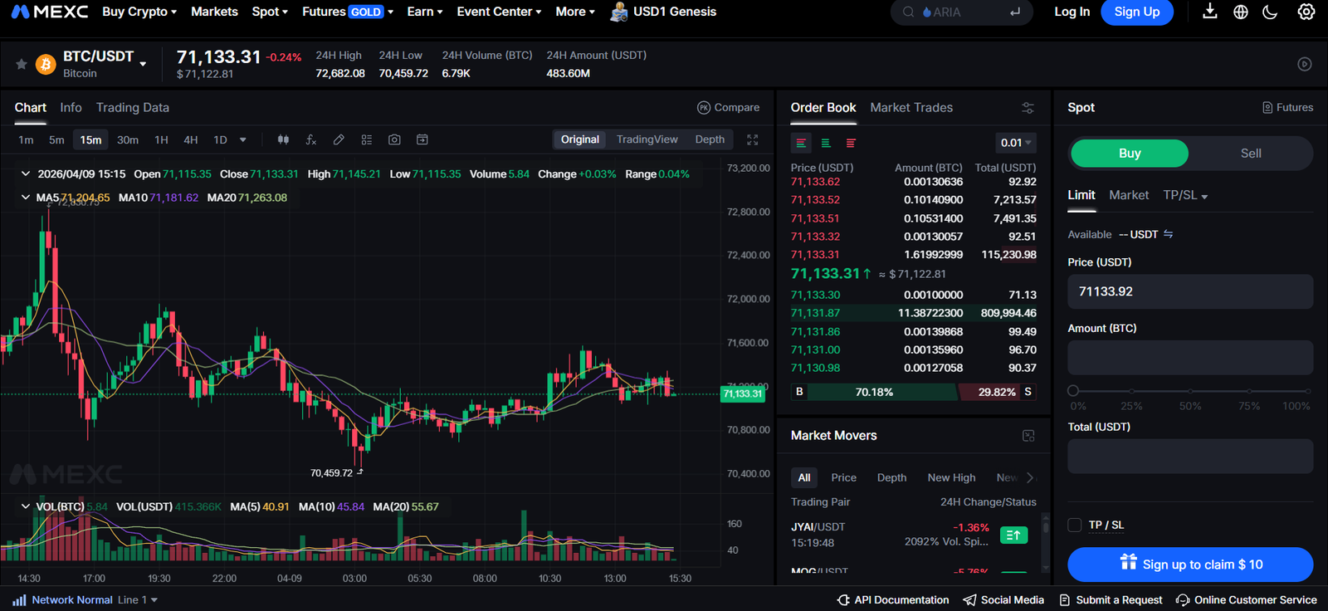Expand the Futures GOLD menu
The width and height of the screenshot is (1328, 611).
coord(348,12)
